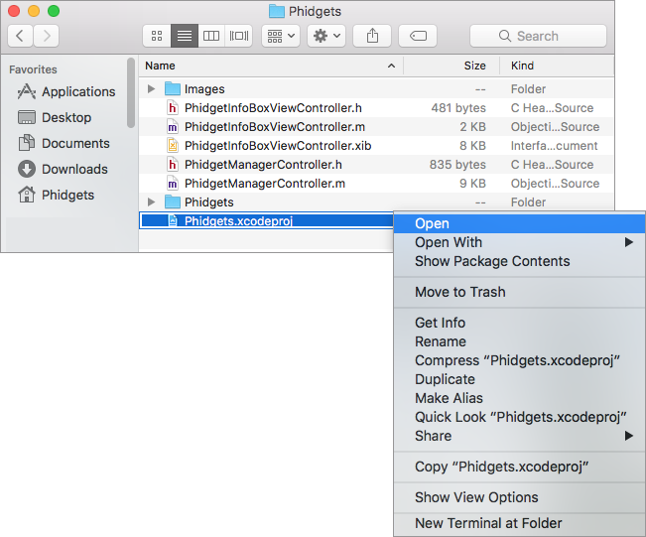Click file name PhidgetInfoBoxViewController.h

coord(273,108)
